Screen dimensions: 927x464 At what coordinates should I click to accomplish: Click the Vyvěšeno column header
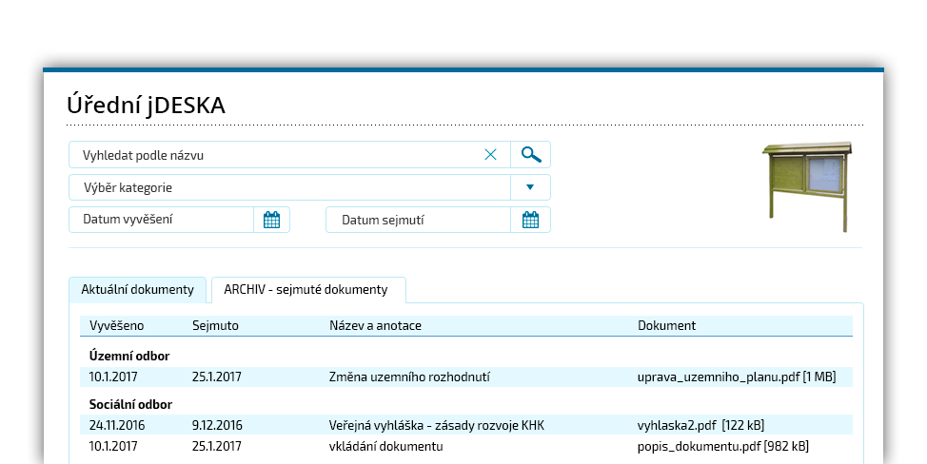click(x=116, y=326)
